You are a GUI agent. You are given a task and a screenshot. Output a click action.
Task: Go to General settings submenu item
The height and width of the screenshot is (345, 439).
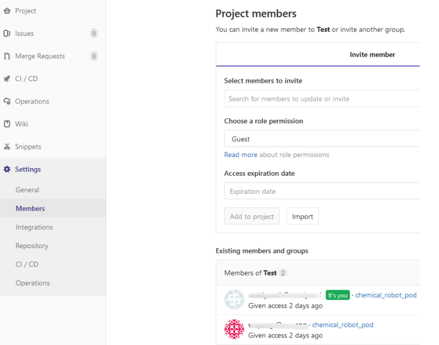tap(27, 190)
